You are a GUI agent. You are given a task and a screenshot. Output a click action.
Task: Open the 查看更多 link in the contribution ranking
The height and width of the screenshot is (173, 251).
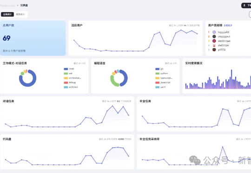pos(228,26)
